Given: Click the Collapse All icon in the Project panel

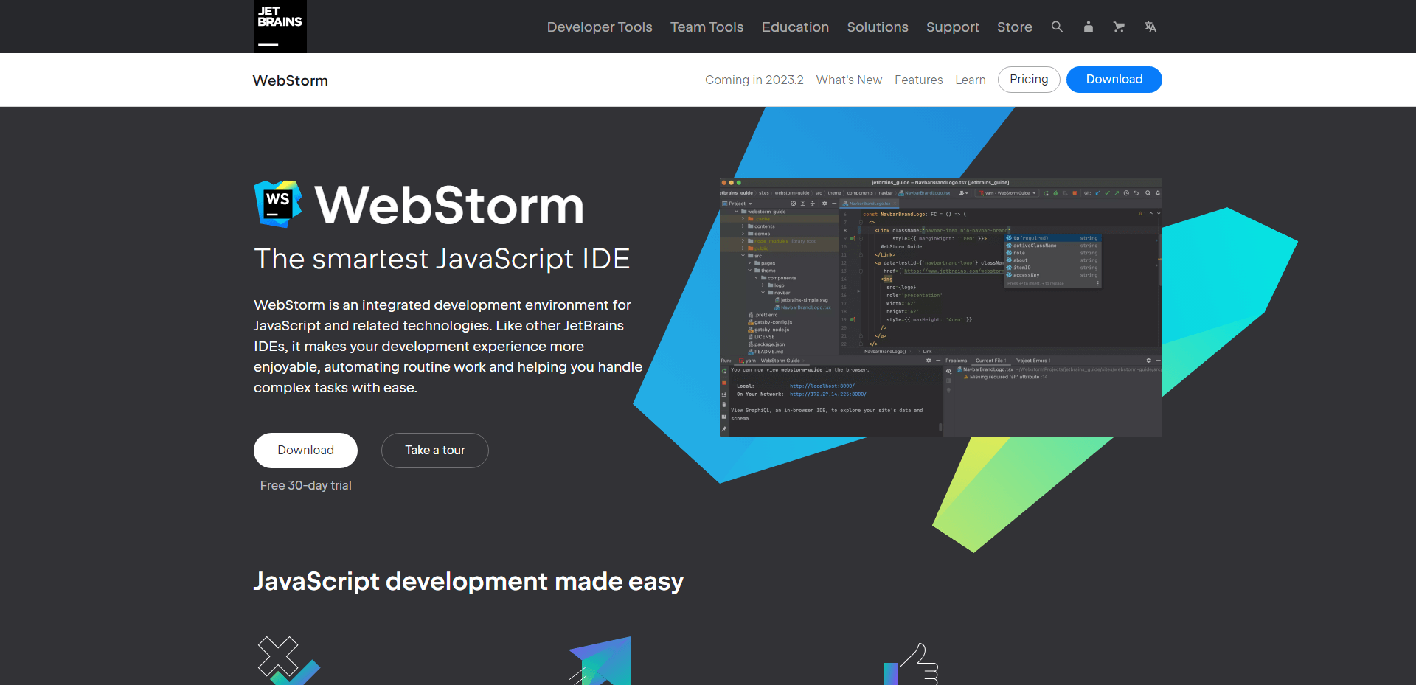Looking at the screenshot, I should tap(812, 204).
